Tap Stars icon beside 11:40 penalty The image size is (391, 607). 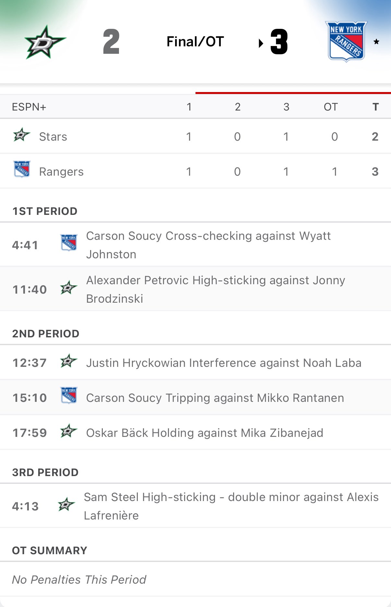[x=68, y=288]
